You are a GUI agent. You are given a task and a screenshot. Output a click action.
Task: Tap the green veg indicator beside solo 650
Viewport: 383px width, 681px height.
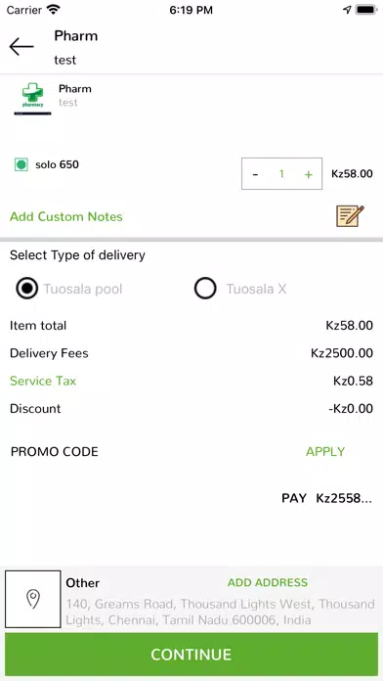click(x=21, y=164)
